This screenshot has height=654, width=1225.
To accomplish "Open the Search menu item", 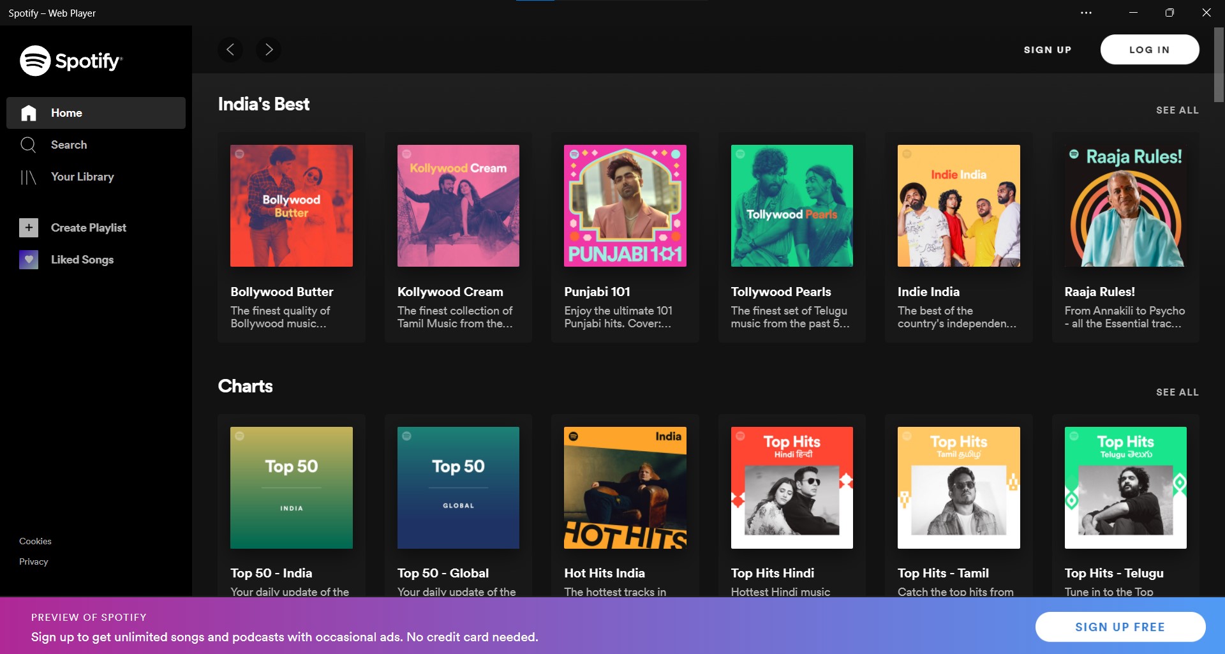I will 96,145.
